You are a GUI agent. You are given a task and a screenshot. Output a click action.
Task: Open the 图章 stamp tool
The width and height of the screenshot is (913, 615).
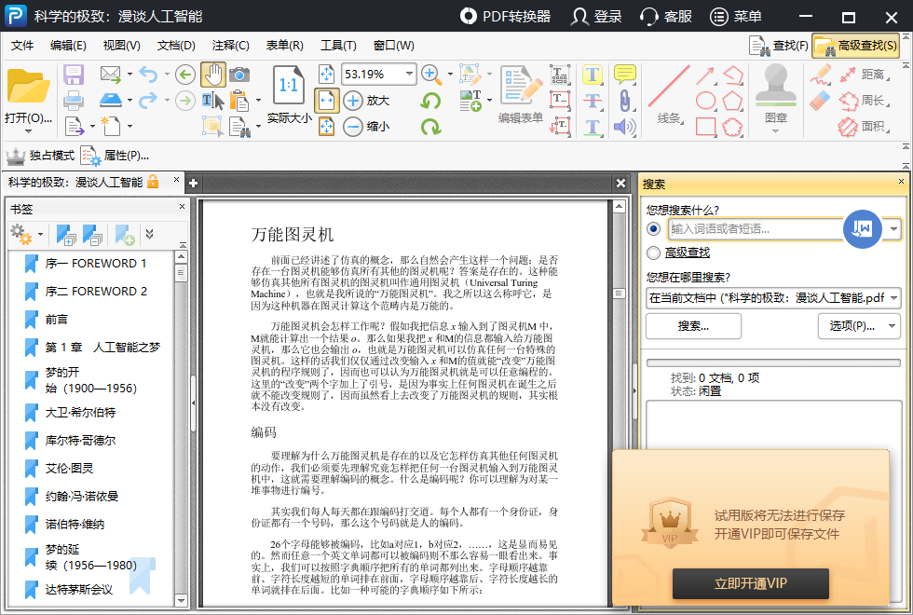pyautogui.click(x=775, y=89)
